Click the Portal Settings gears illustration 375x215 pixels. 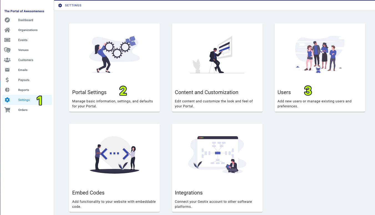pyautogui.click(x=115, y=54)
